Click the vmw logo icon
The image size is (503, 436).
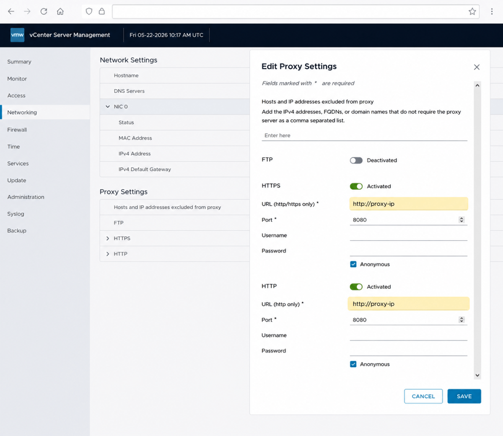point(17,35)
